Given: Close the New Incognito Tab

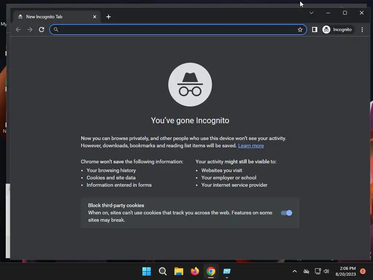Looking at the screenshot, I should [x=95, y=17].
